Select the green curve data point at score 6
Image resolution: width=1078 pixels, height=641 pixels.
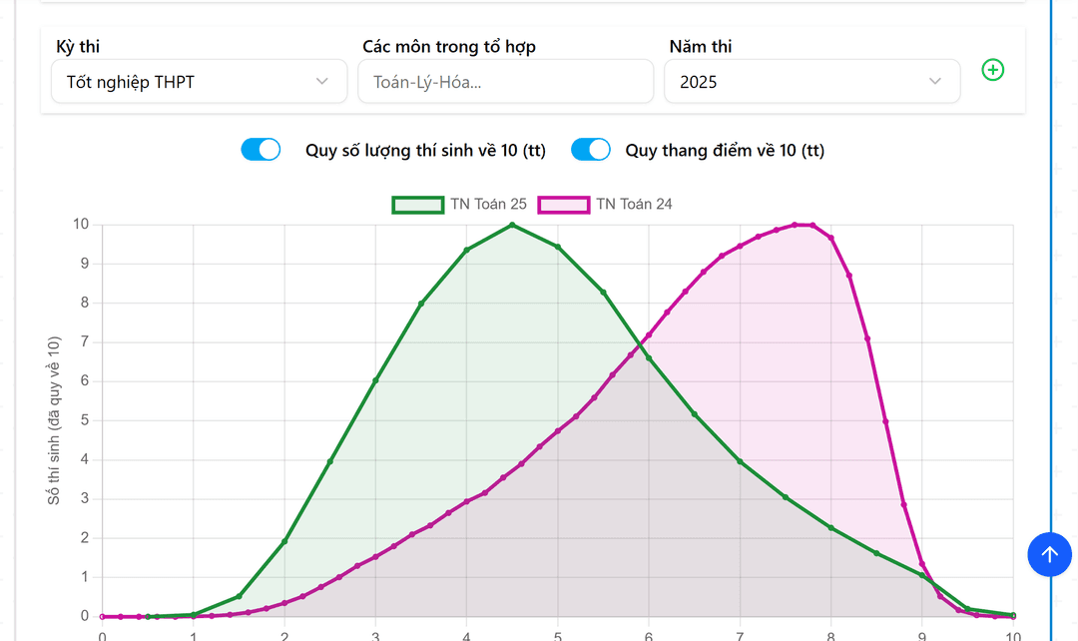pos(649,357)
